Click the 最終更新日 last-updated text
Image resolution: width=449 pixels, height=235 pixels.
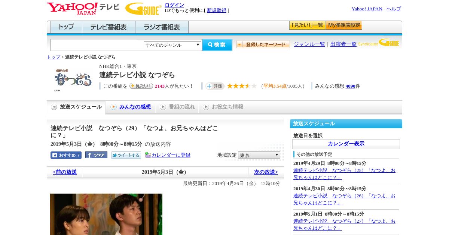point(232,184)
